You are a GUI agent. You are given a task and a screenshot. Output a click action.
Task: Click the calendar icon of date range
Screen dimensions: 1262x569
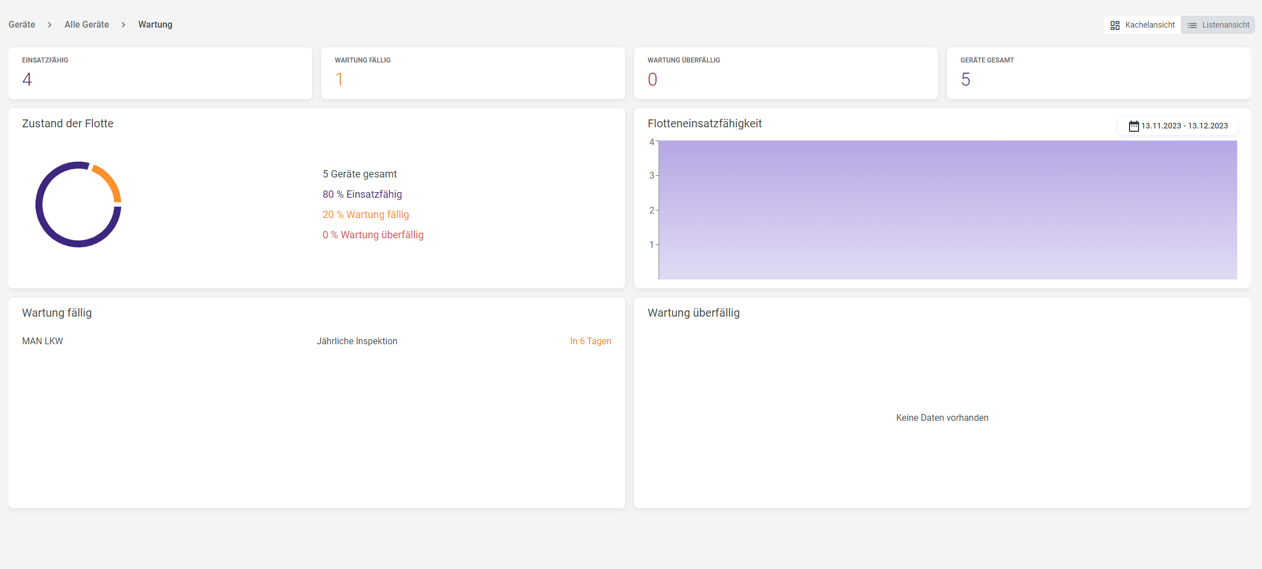pyautogui.click(x=1134, y=126)
